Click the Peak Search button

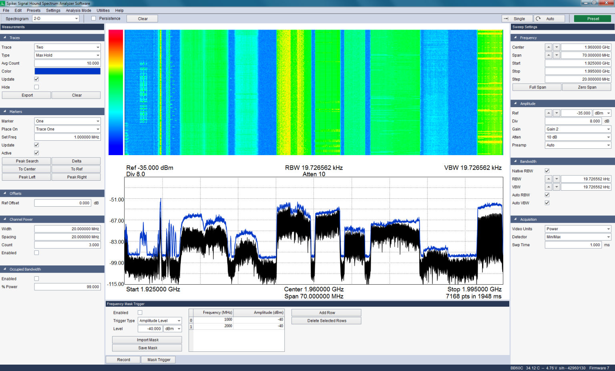[x=27, y=161]
